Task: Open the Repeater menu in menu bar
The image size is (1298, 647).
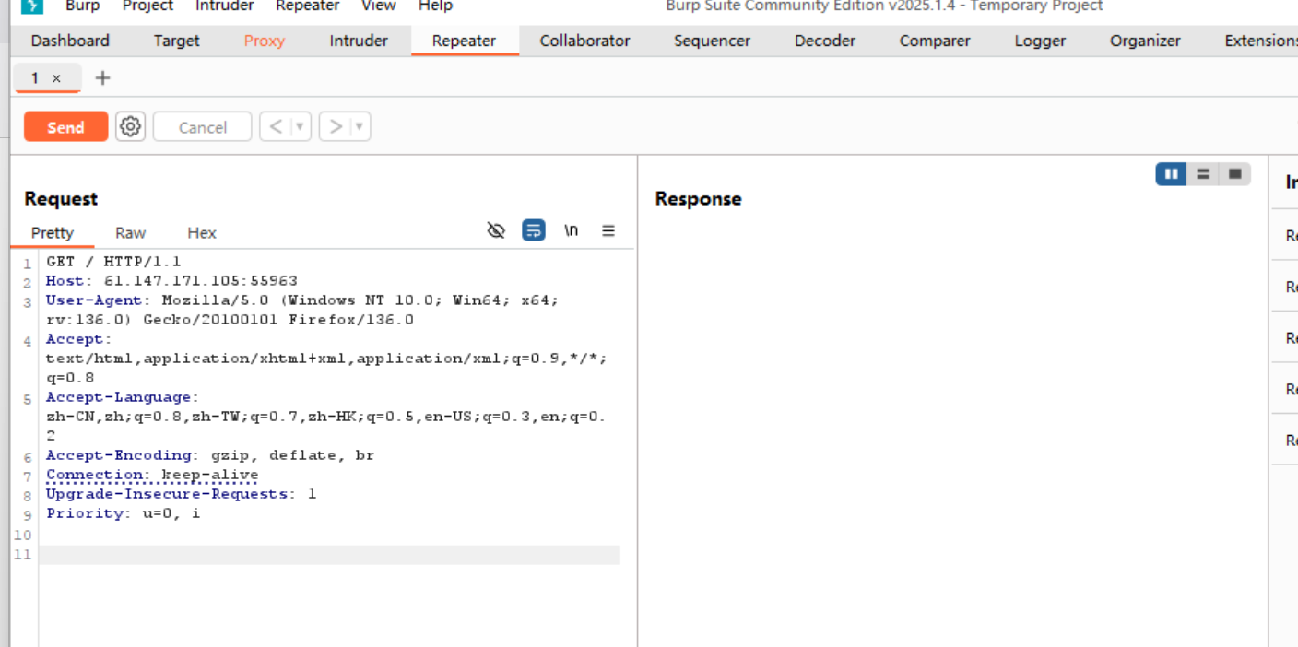Action: pyautogui.click(x=307, y=6)
